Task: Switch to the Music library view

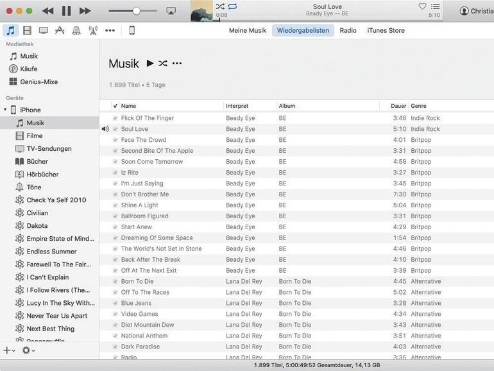Action: pyautogui.click(x=11, y=31)
